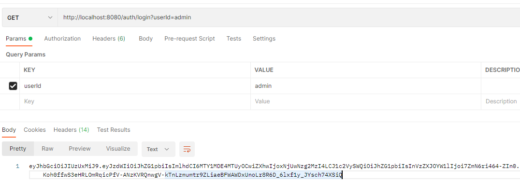The width and height of the screenshot is (520, 182).
Task: Click the VALUE column header
Action: [264, 70]
